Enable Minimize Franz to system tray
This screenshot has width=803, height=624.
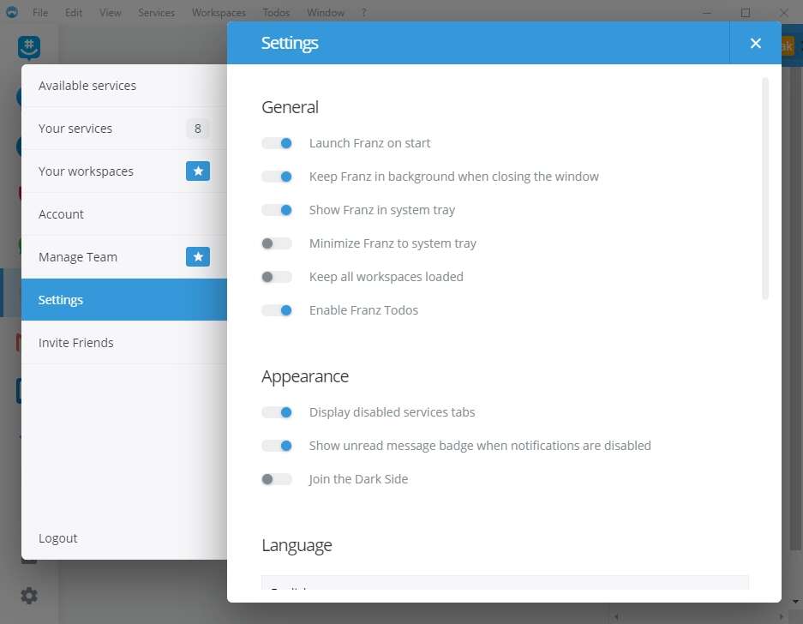277,243
